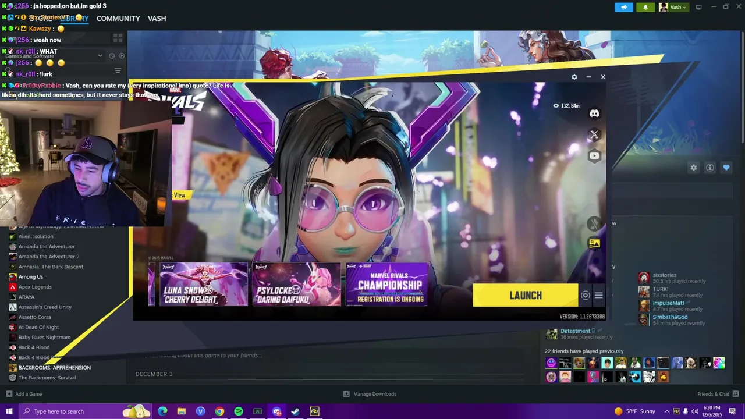Select The Backrooms: Survival
The image size is (745, 419).
[x=47, y=378]
